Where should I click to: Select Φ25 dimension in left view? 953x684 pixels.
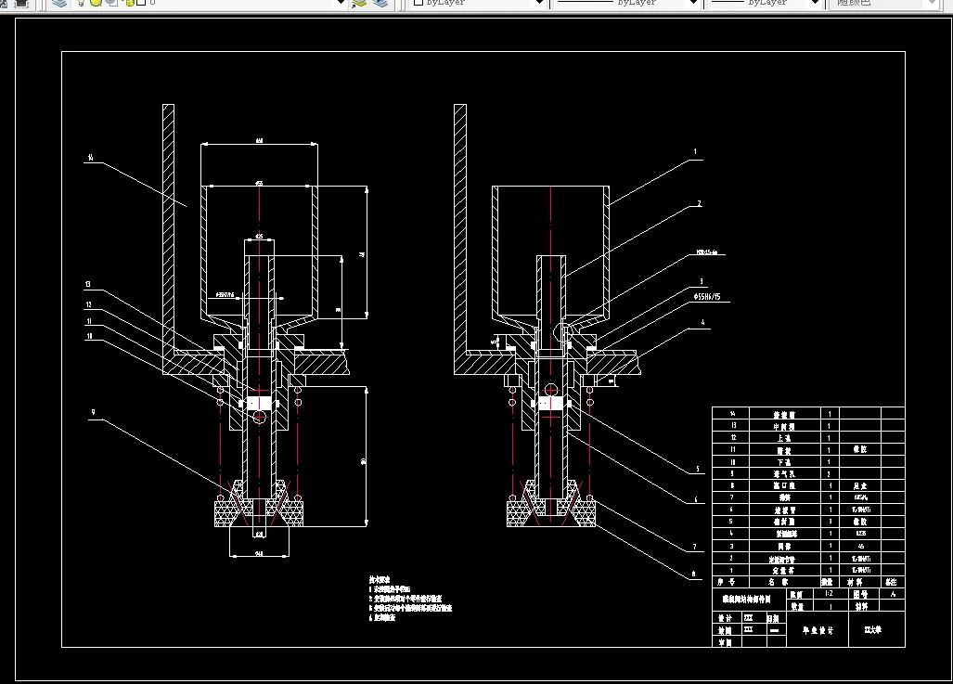coord(259,236)
